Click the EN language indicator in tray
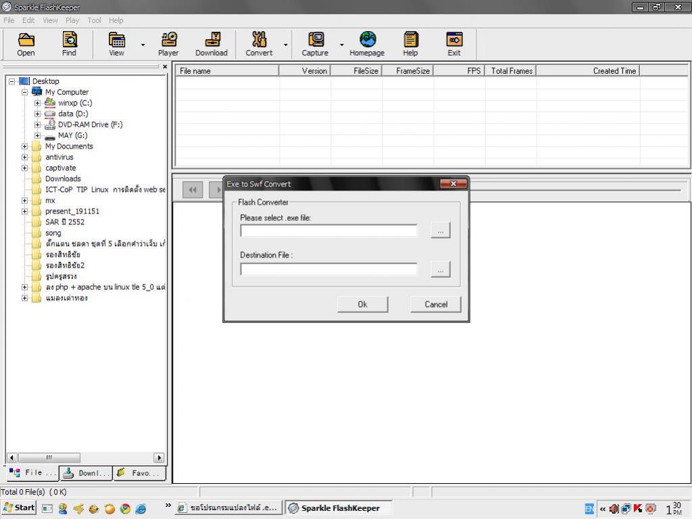Screen dimensions: 692x519 [589, 509]
